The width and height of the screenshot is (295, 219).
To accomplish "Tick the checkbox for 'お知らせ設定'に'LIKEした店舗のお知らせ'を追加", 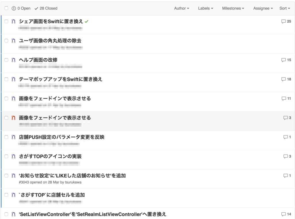I will [x=6, y=176].
